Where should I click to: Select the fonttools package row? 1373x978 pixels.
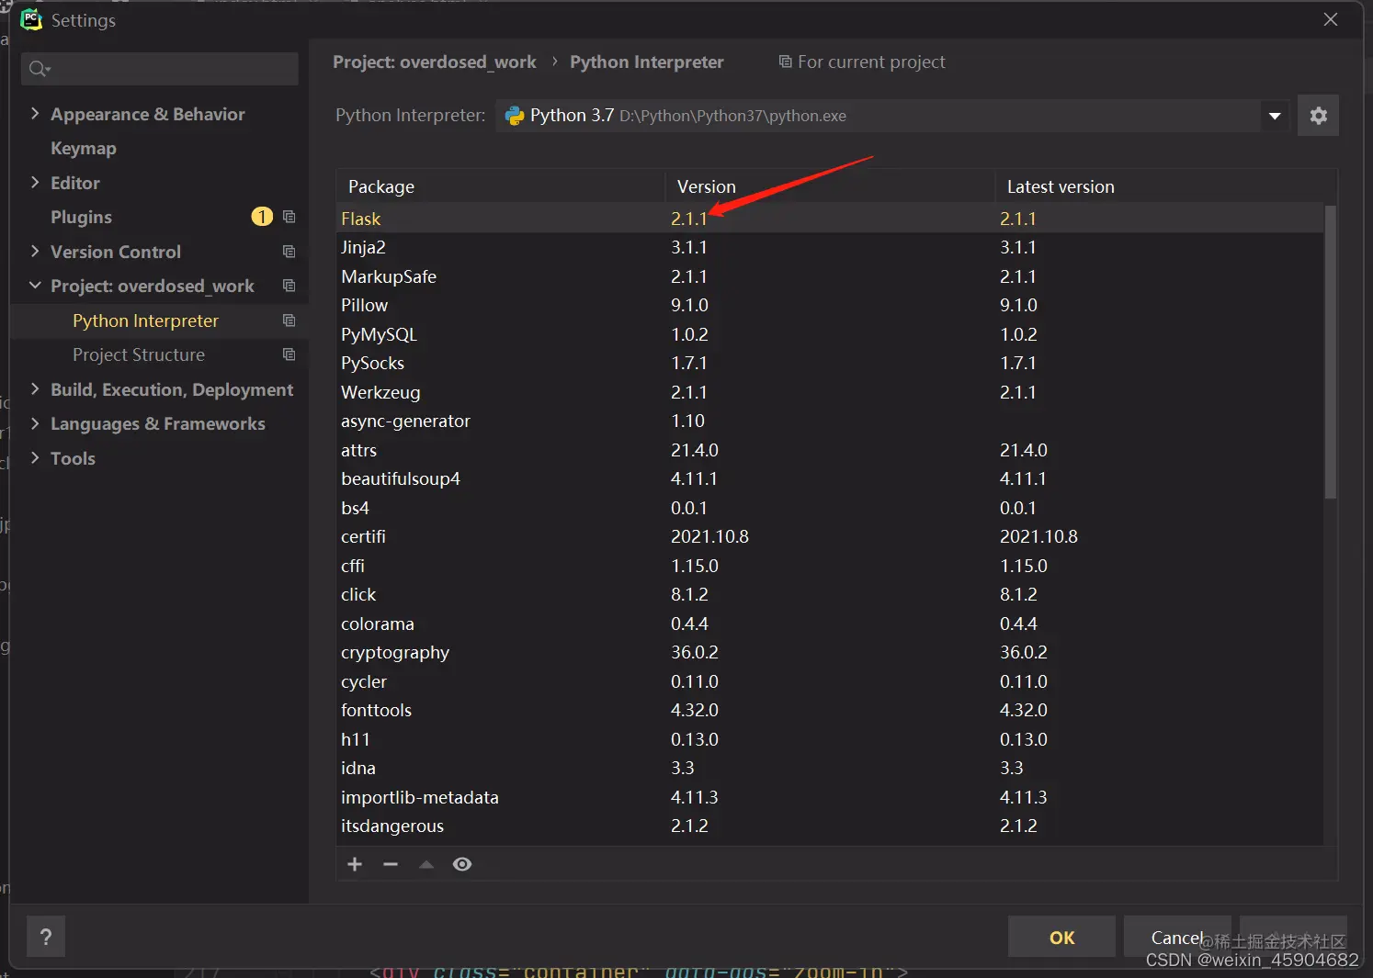click(830, 710)
